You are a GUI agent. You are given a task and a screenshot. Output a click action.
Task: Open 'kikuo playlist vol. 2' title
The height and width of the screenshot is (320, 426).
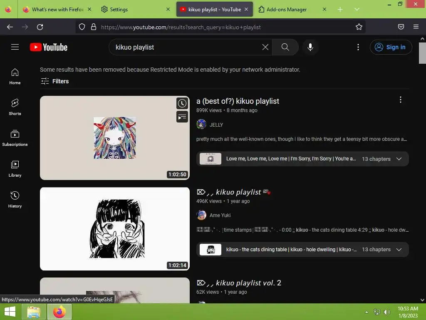click(239, 283)
